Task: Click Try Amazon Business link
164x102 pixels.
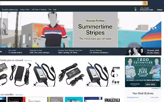Action: click(99, 52)
